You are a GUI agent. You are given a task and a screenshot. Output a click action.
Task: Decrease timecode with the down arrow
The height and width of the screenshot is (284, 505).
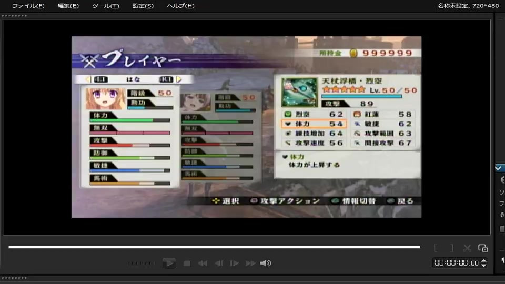pos(483,265)
